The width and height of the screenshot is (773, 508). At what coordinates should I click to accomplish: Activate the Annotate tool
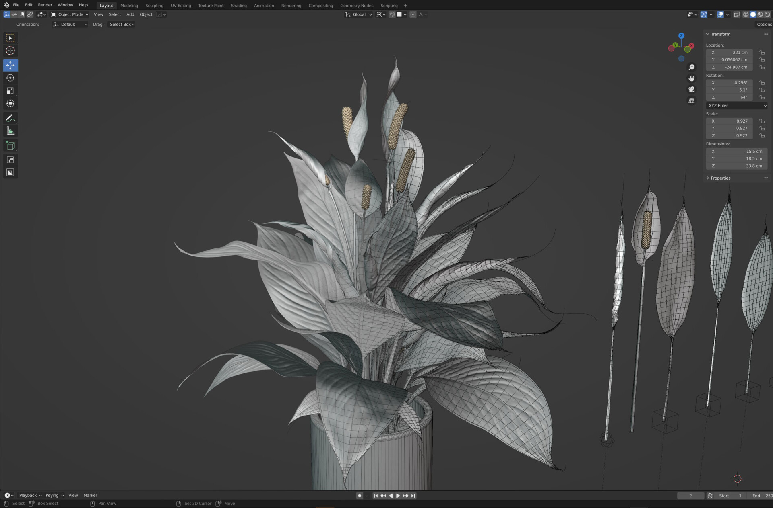coord(10,118)
